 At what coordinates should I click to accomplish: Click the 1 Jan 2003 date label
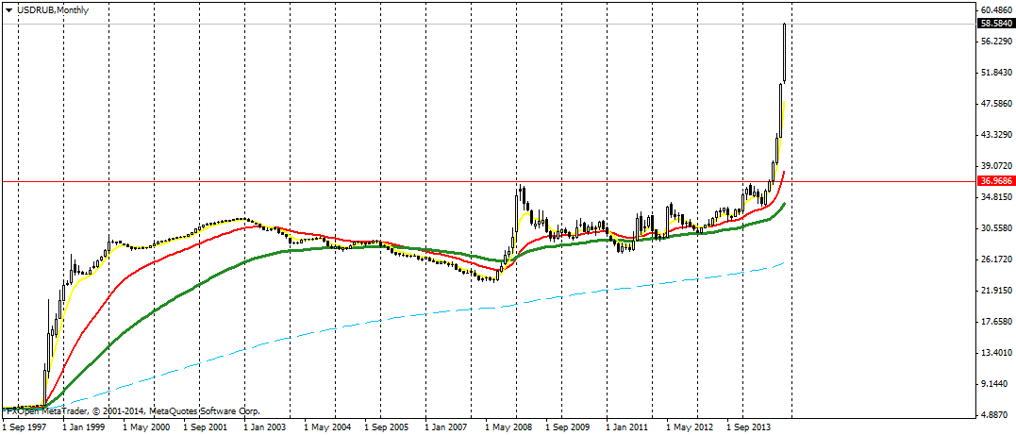[x=267, y=427]
